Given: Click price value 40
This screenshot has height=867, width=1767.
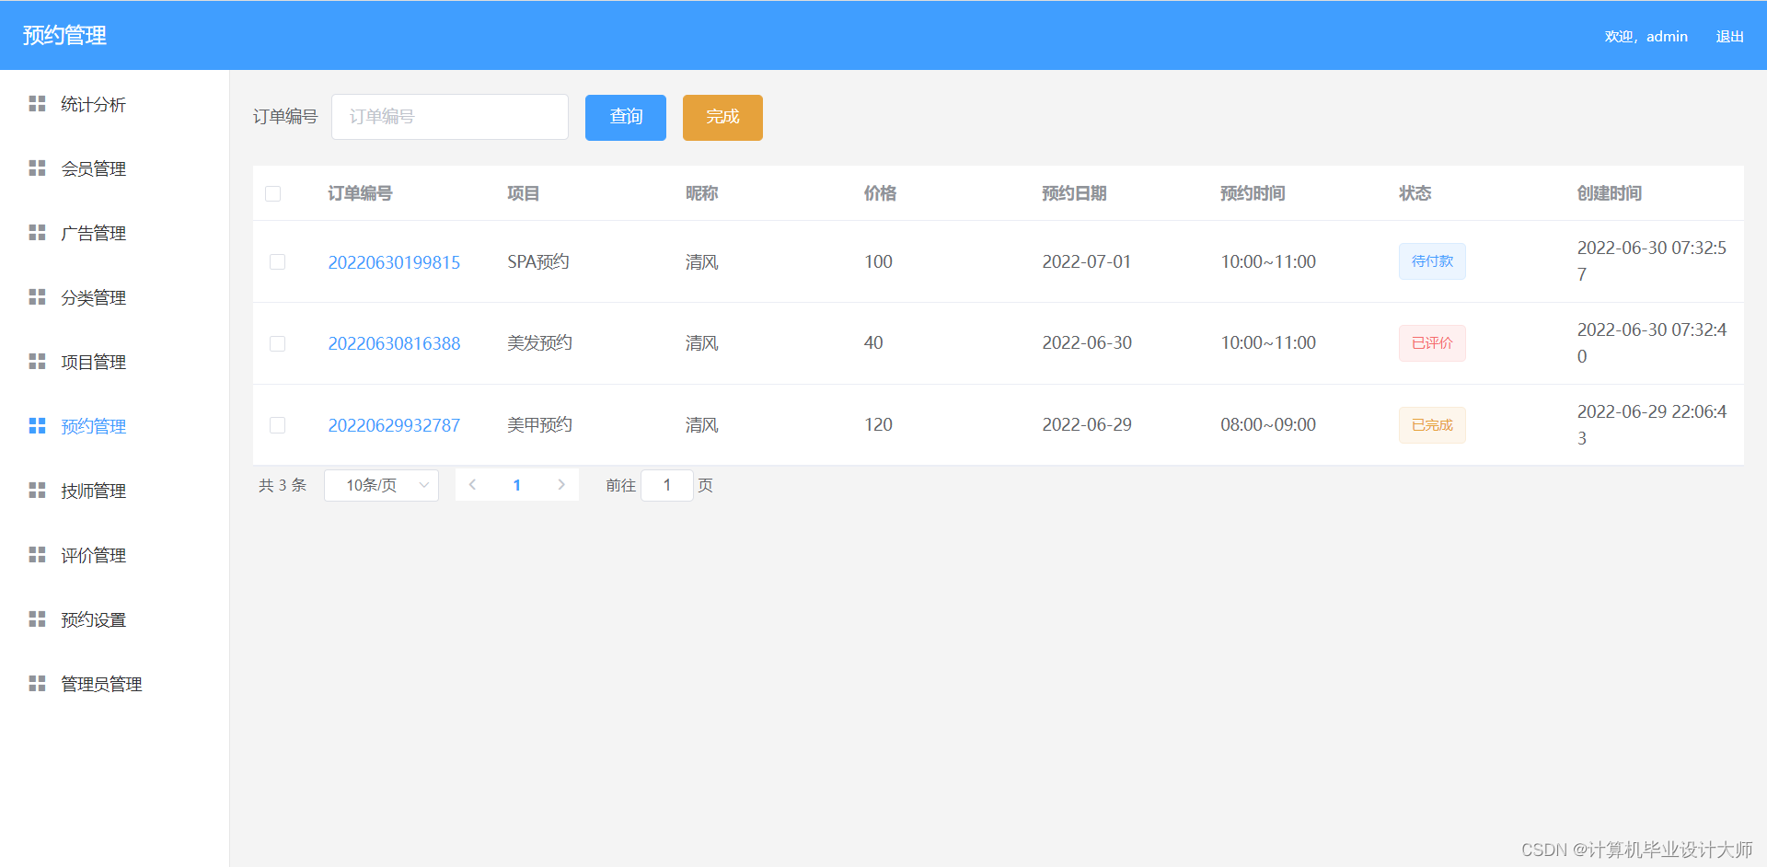Looking at the screenshot, I should pos(873,343).
